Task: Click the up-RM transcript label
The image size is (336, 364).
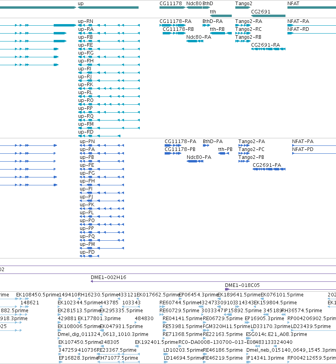Action: [x=86, y=124]
